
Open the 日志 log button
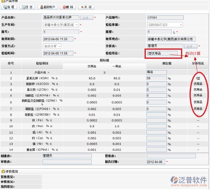coord(27,7)
